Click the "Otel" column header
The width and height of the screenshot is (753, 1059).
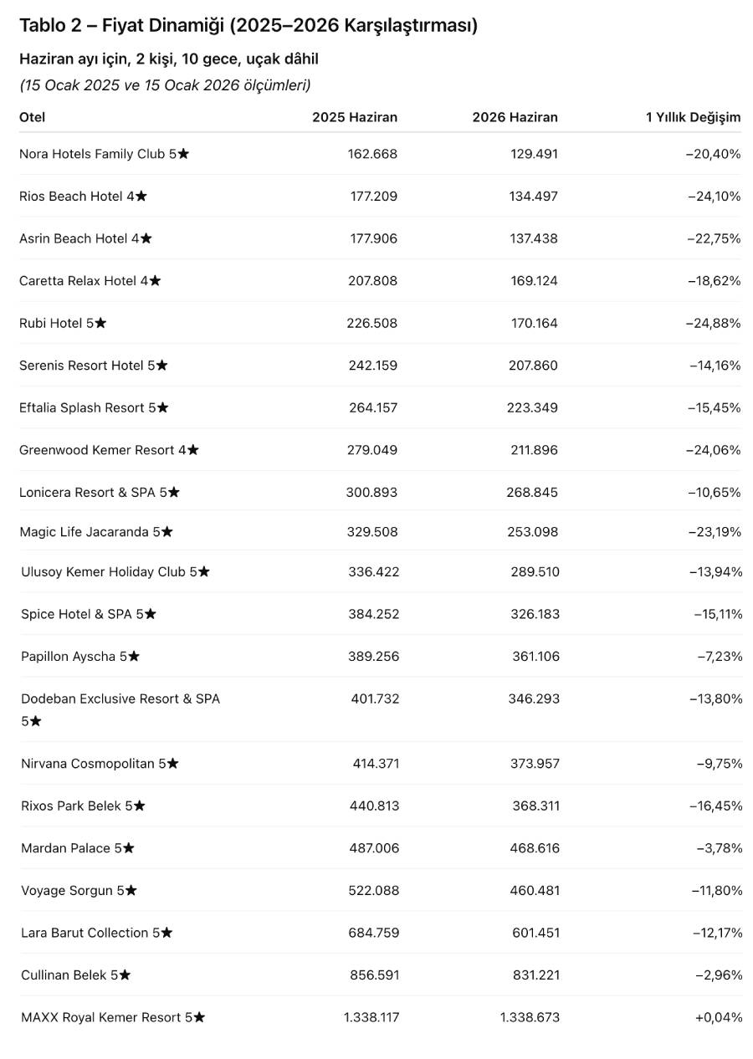tap(33, 117)
